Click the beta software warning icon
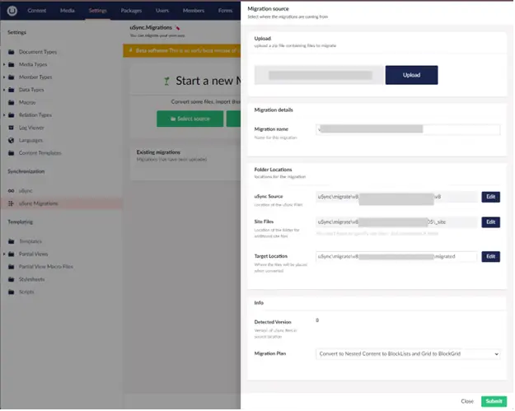This screenshot has width=515, height=411. click(x=131, y=50)
